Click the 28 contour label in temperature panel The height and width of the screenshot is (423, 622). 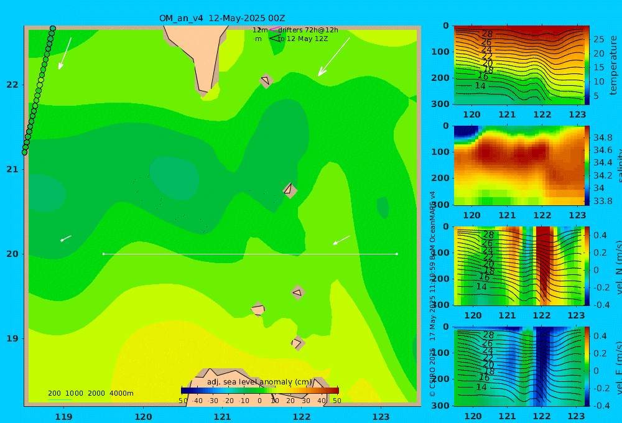pyautogui.click(x=487, y=34)
